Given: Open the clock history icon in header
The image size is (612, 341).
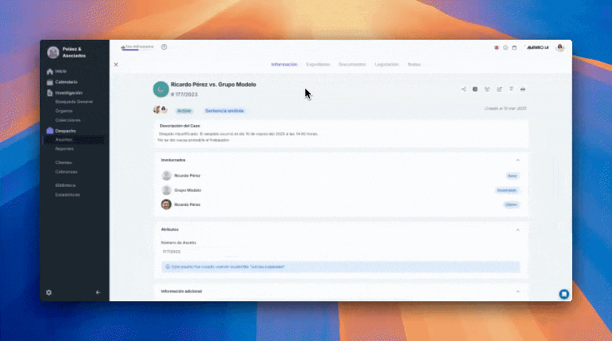Looking at the screenshot, I should (505, 48).
